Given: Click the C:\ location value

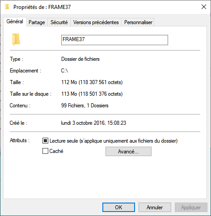Looking at the screenshot, I should point(64,71).
